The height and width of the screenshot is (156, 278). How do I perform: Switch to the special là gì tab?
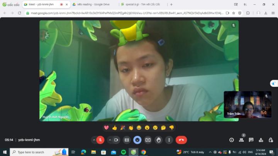point(143,4)
